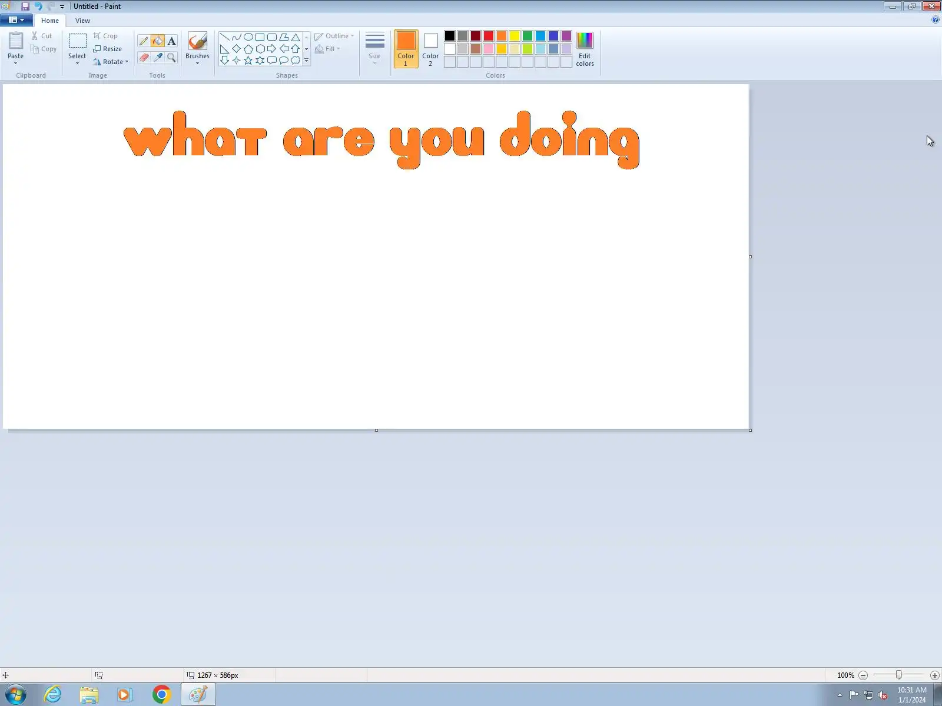Pick the rose pink color swatch
Screen dimensions: 942x706
click(489, 49)
